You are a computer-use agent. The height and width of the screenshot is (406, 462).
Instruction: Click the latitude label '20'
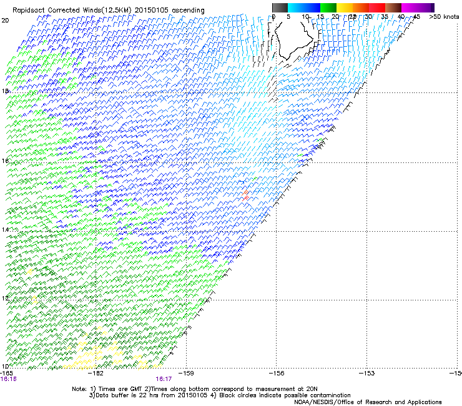tap(5, 21)
